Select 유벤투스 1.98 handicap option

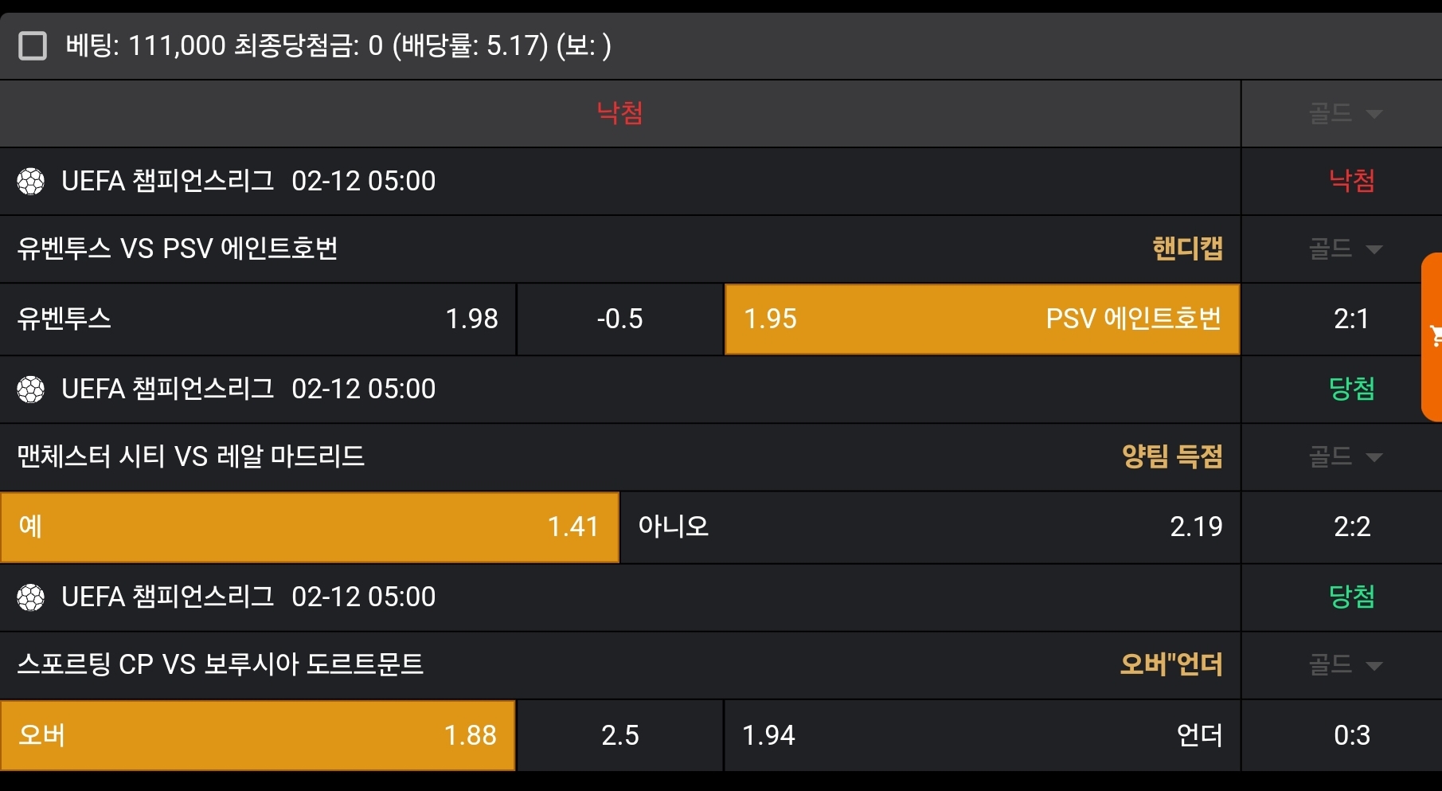pos(257,319)
